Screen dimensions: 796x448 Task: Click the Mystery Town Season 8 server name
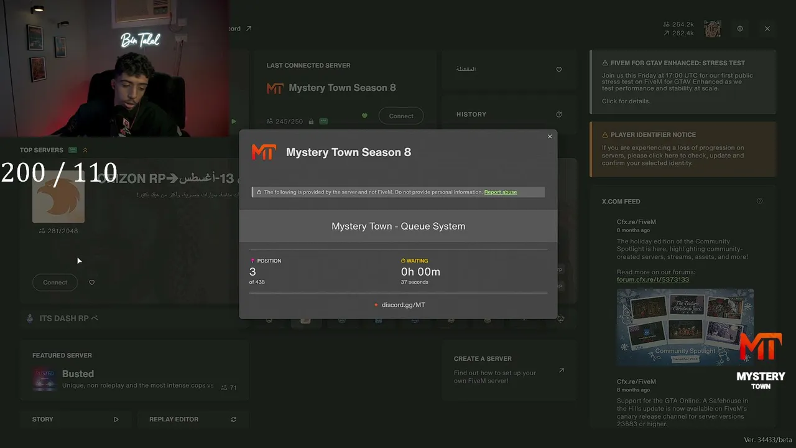[342, 88]
